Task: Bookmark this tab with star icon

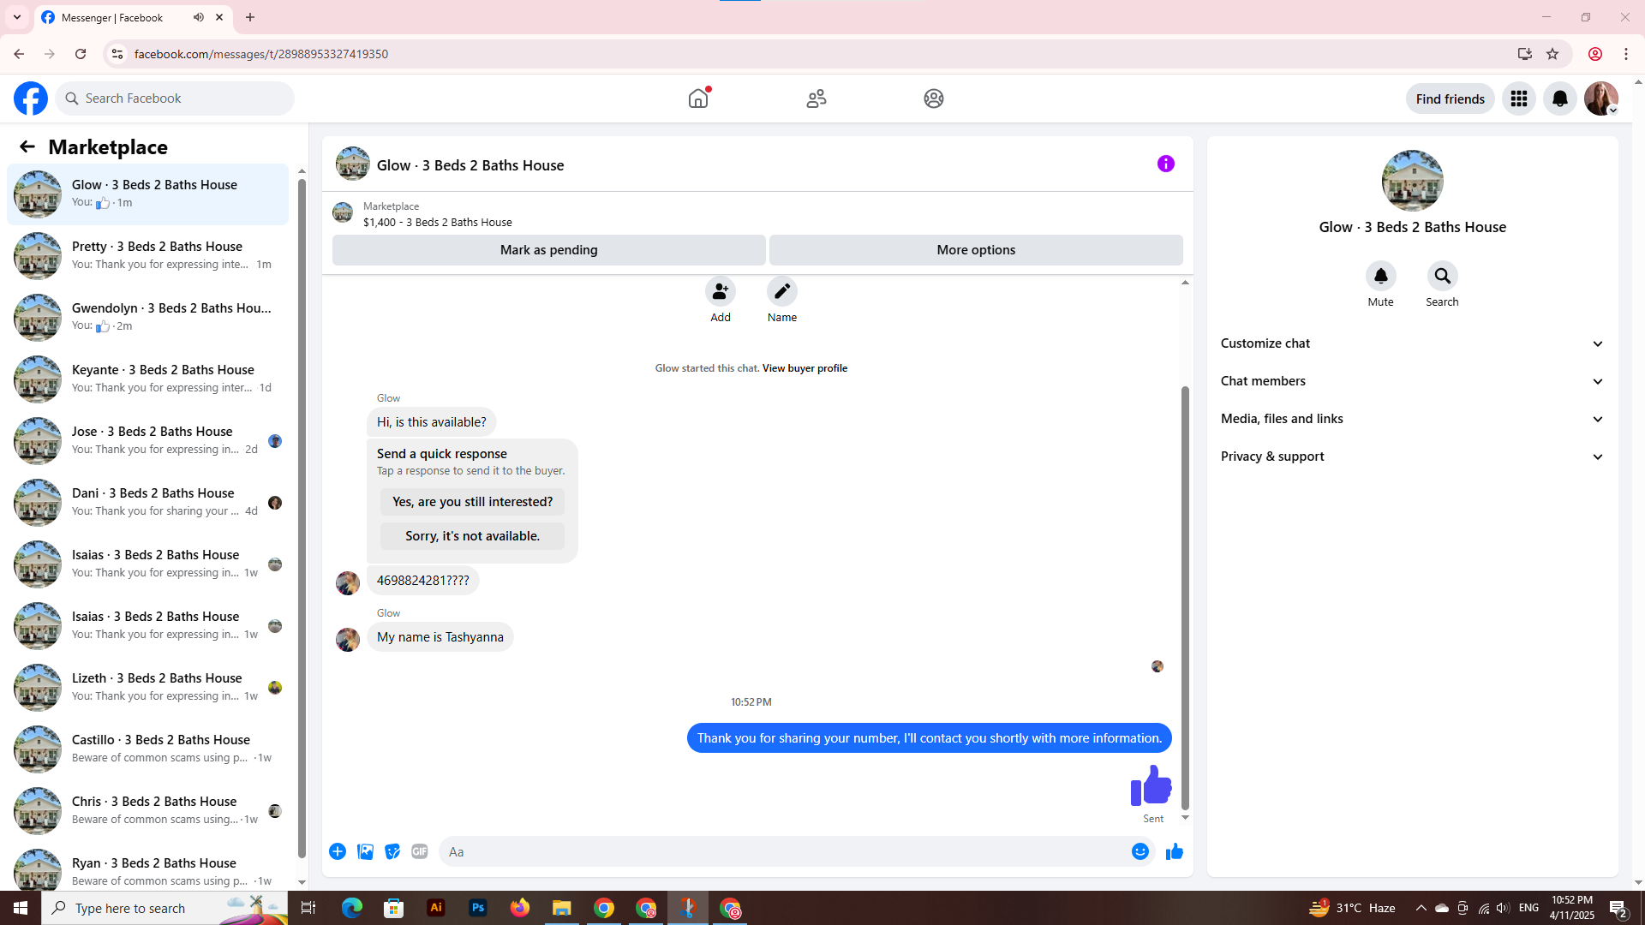Action: (x=1552, y=54)
